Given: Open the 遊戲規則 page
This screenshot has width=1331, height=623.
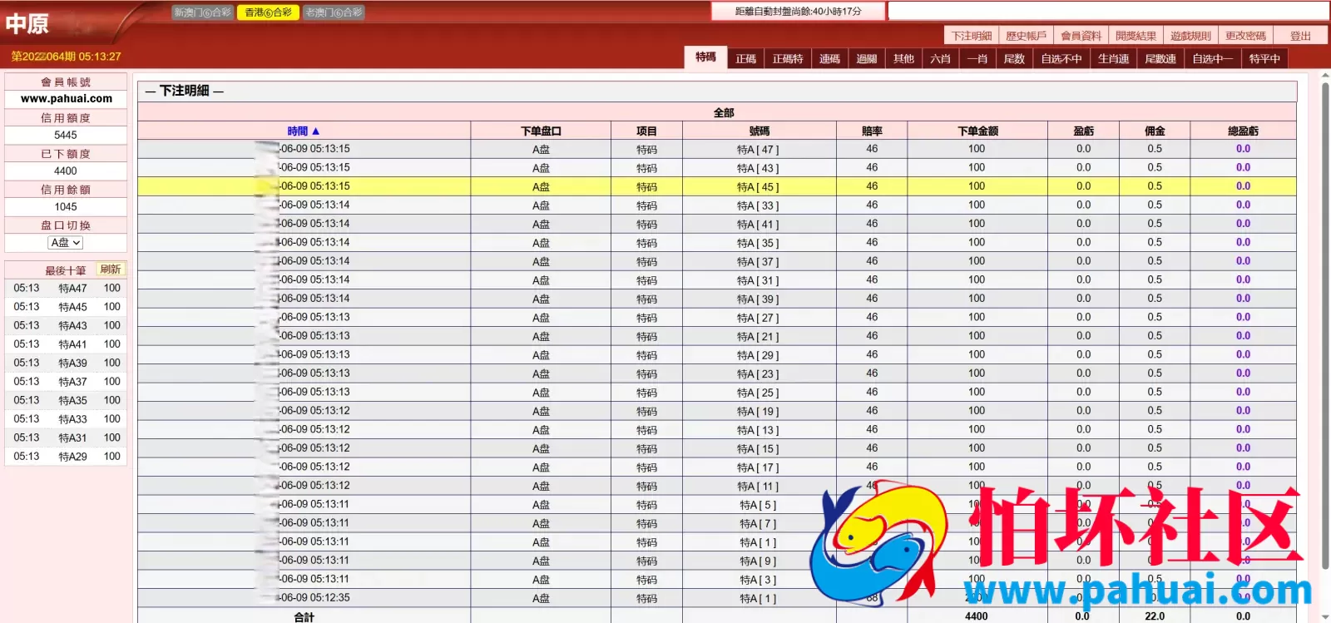Looking at the screenshot, I should (x=1190, y=36).
